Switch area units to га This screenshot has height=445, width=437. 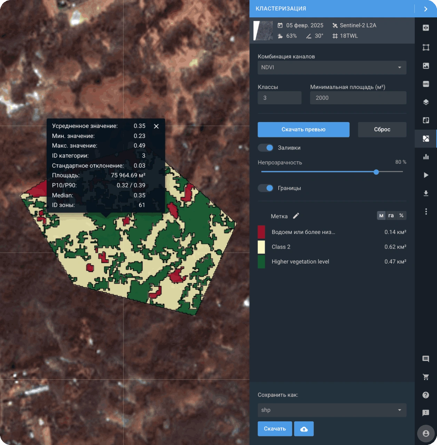391,216
